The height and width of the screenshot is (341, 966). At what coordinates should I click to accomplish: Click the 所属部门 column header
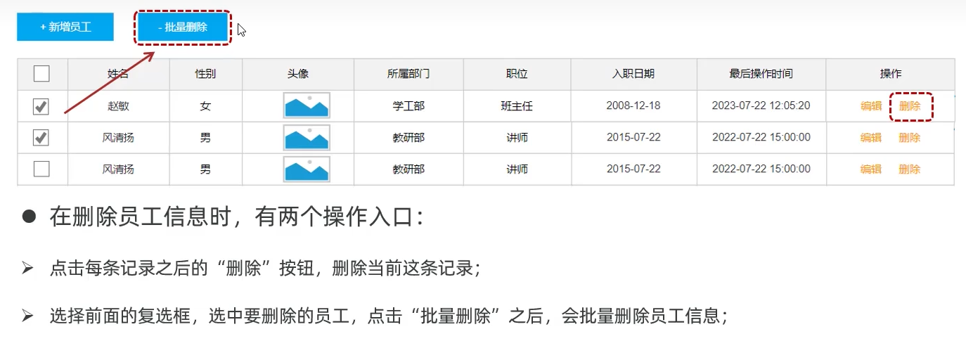coord(408,74)
